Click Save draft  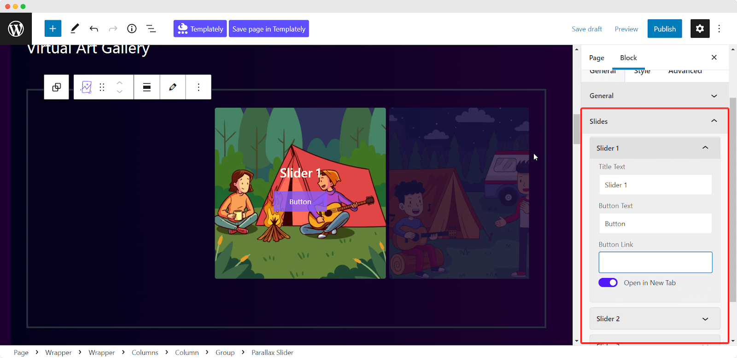[587, 29]
